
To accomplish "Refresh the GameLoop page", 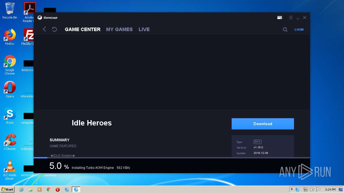I will [54, 29].
